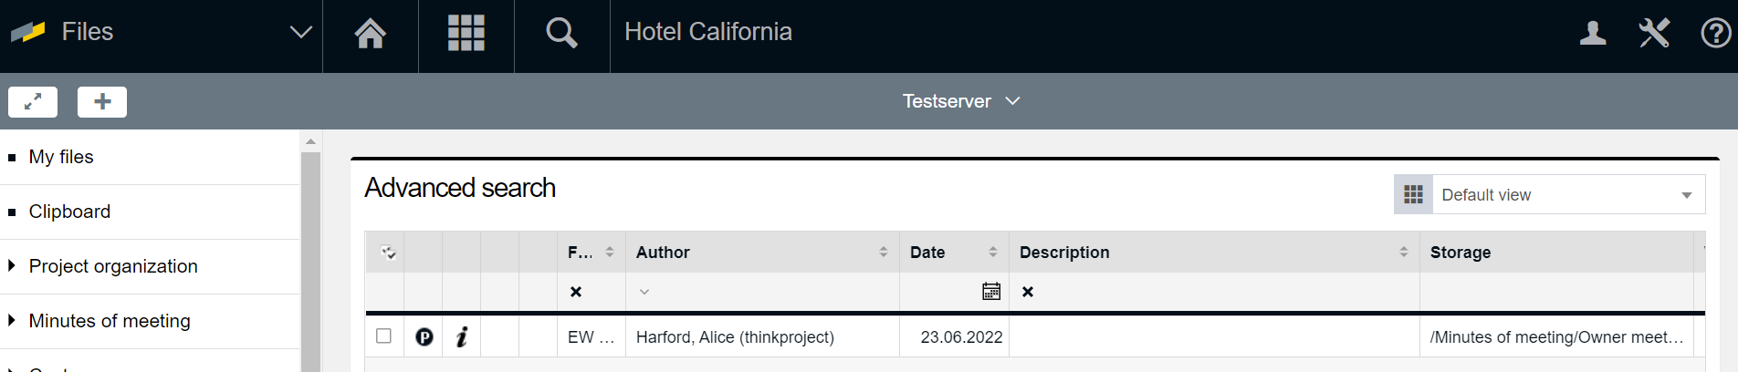The image size is (1738, 372).
Task: Open the help question mark icon
Action: [x=1715, y=34]
